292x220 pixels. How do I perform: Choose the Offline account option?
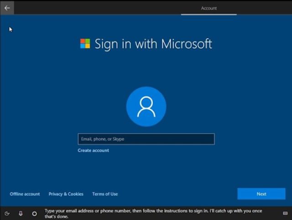tap(25, 194)
